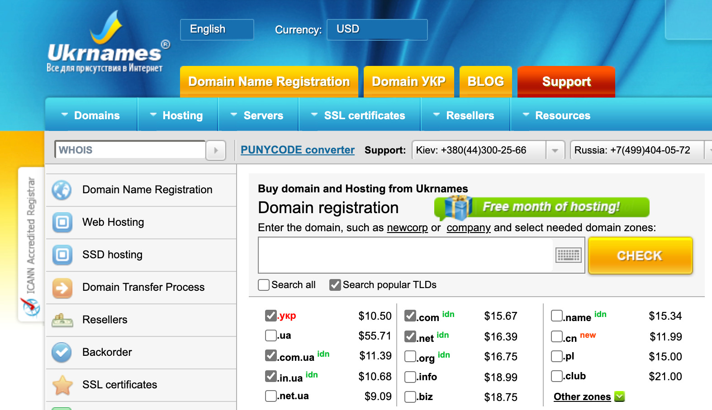Screen dimensions: 712x410
Task: Click the blue checkmark Backorder icon
Action: (62, 353)
